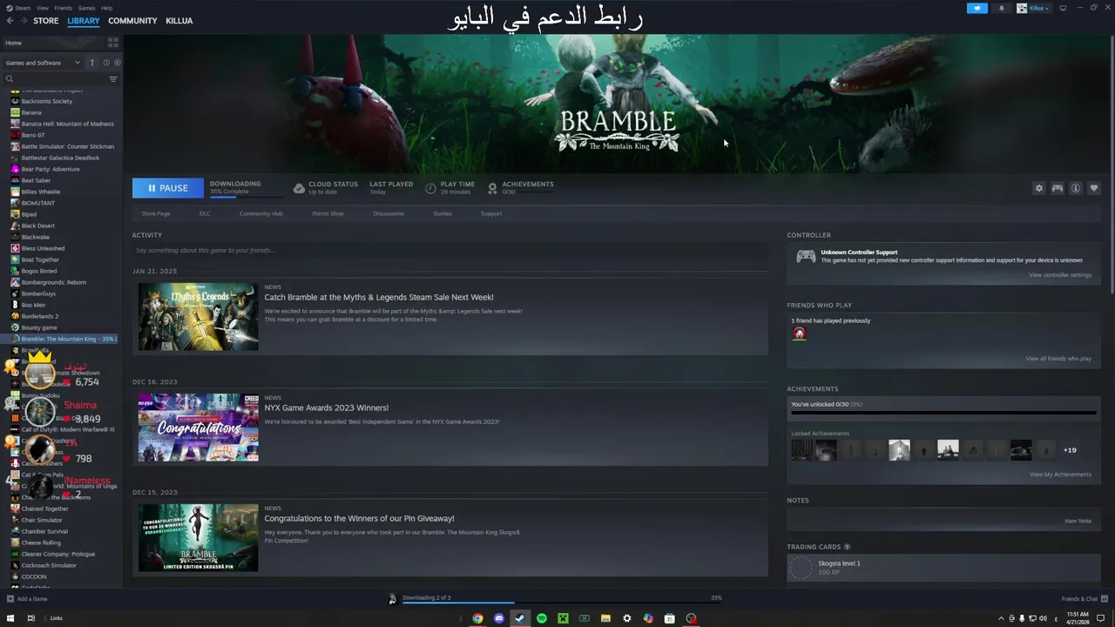Open the Killua account dropdown
The width and height of the screenshot is (1115, 627).
(x=1033, y=8)
